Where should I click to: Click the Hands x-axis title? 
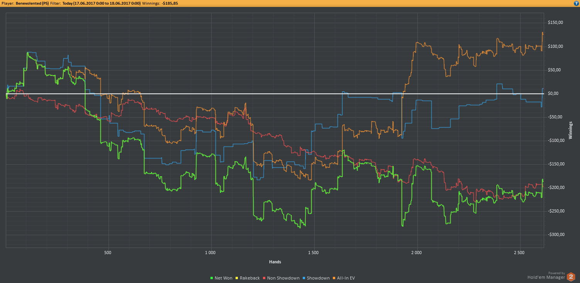pyautogui.click(x=275, y=262)
